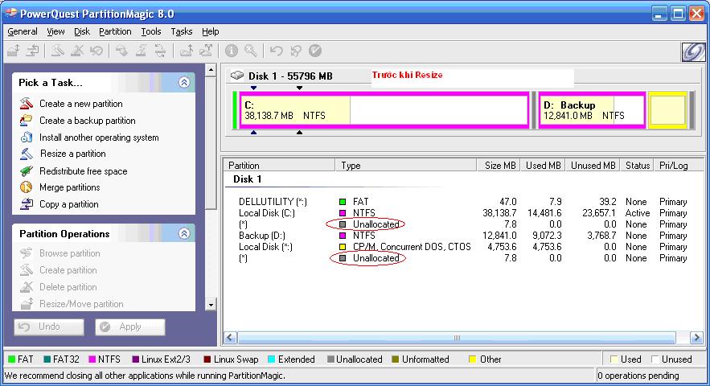The height and width of the screenshot is (386, 710).
Task: Click the toolbar magnifier icon
Action: pyautogui.click(x=251, y=51)
